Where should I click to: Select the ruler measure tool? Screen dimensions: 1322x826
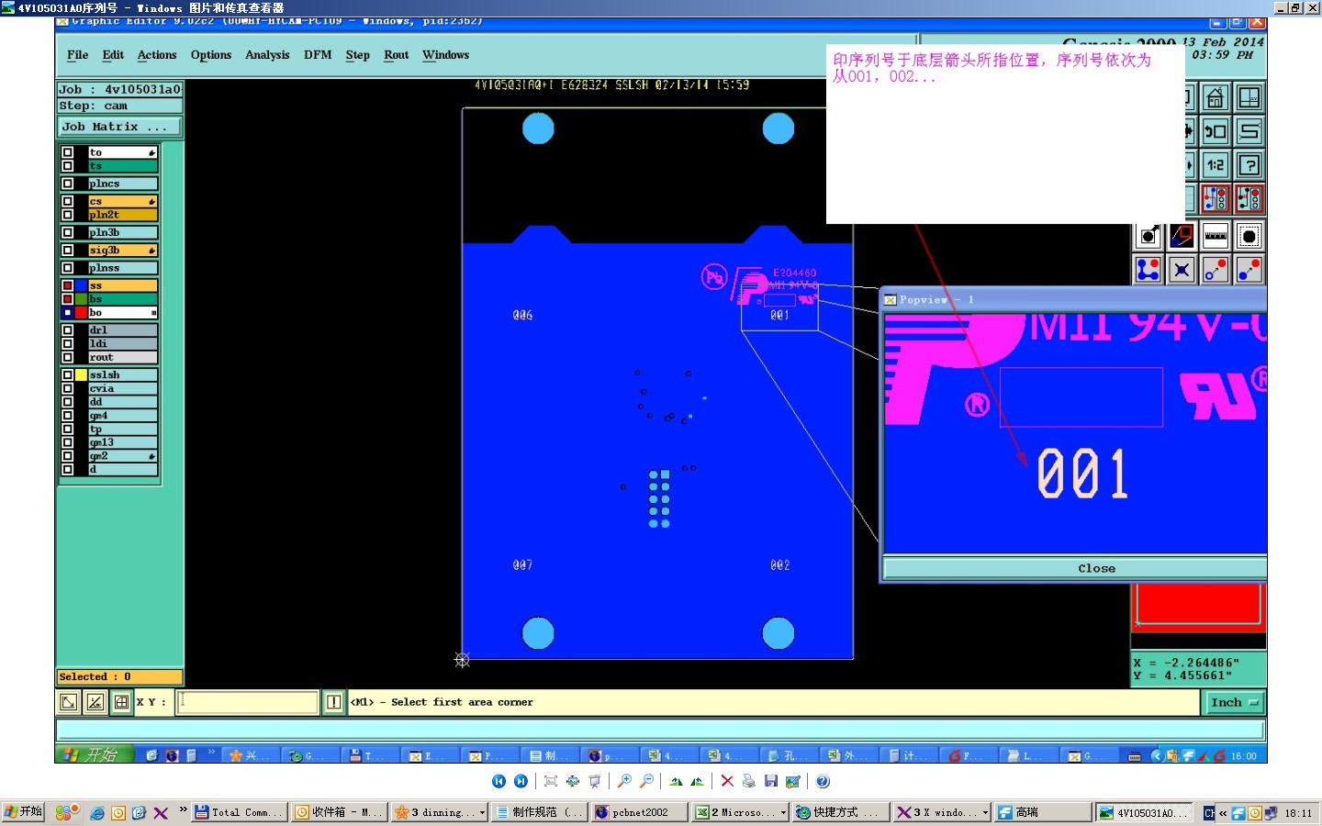[x=1216, y=237]
